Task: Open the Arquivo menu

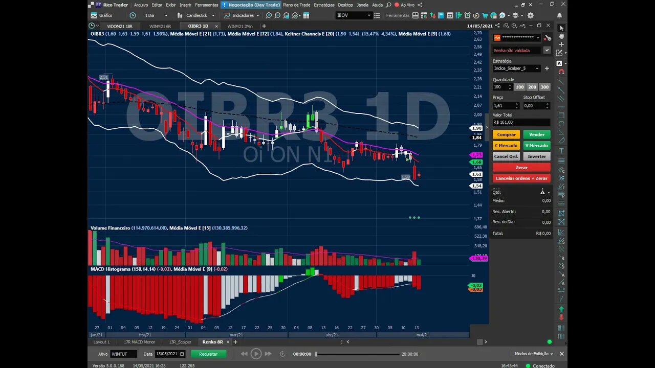Action: coord(141,5)
